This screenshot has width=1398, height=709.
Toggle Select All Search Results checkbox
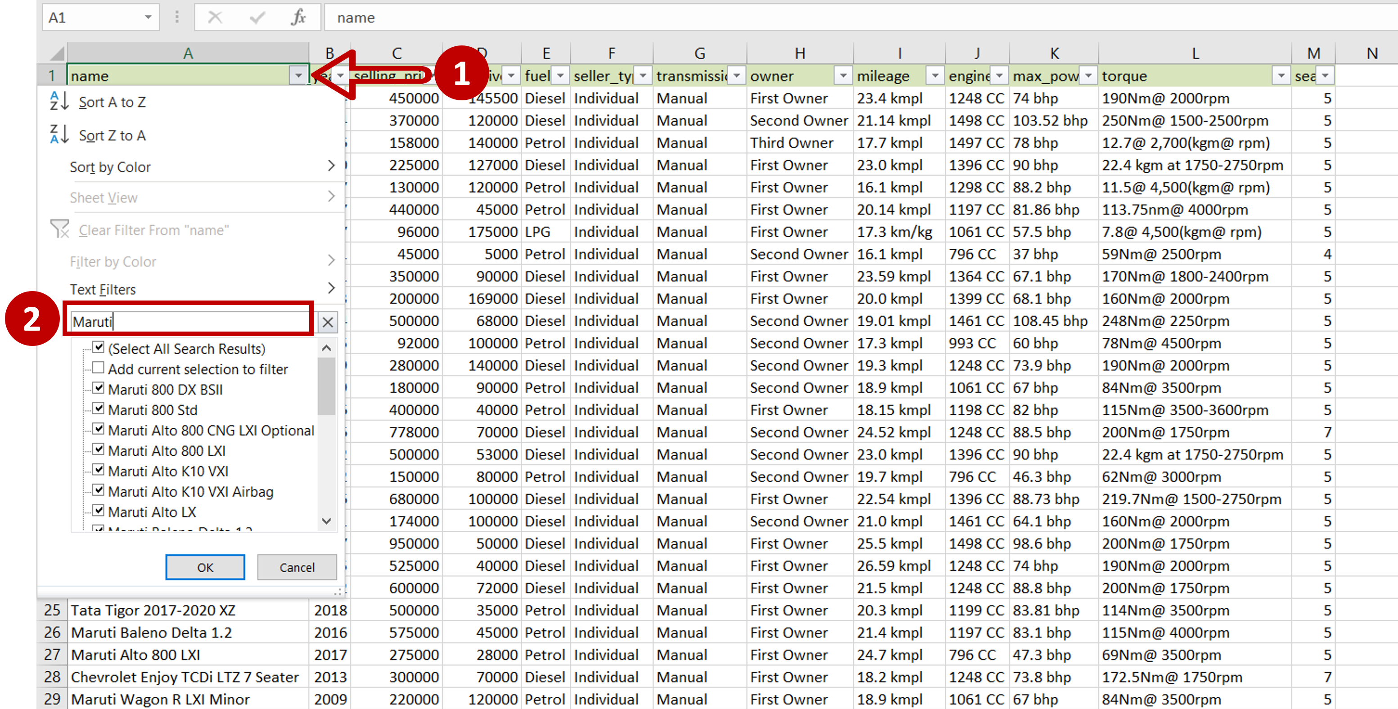[98, 348]
